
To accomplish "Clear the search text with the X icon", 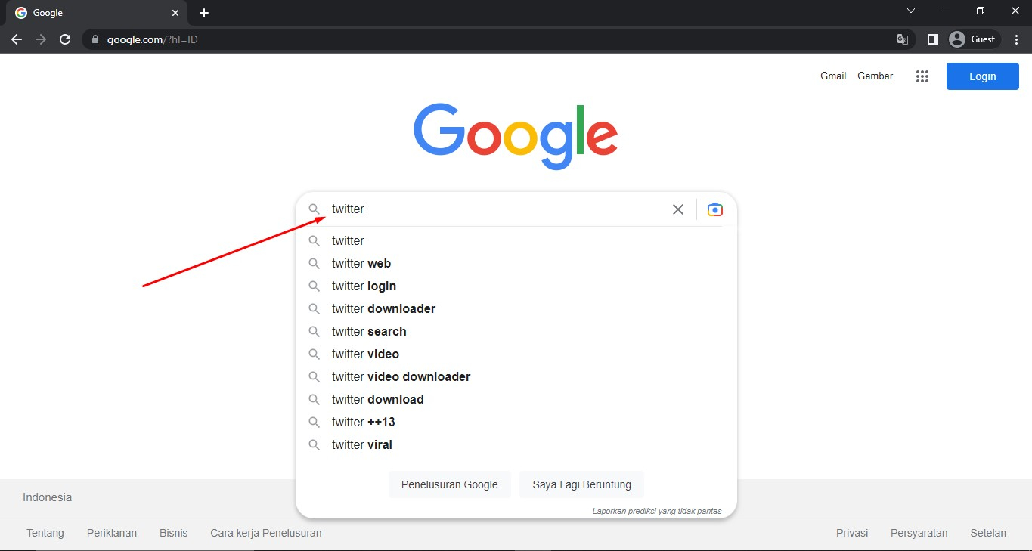I will pos(678,209).
